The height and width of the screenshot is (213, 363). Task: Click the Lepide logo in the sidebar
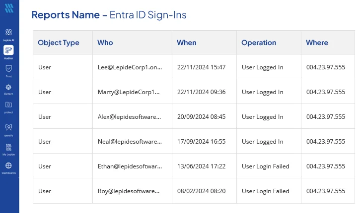tap(9, 8)
